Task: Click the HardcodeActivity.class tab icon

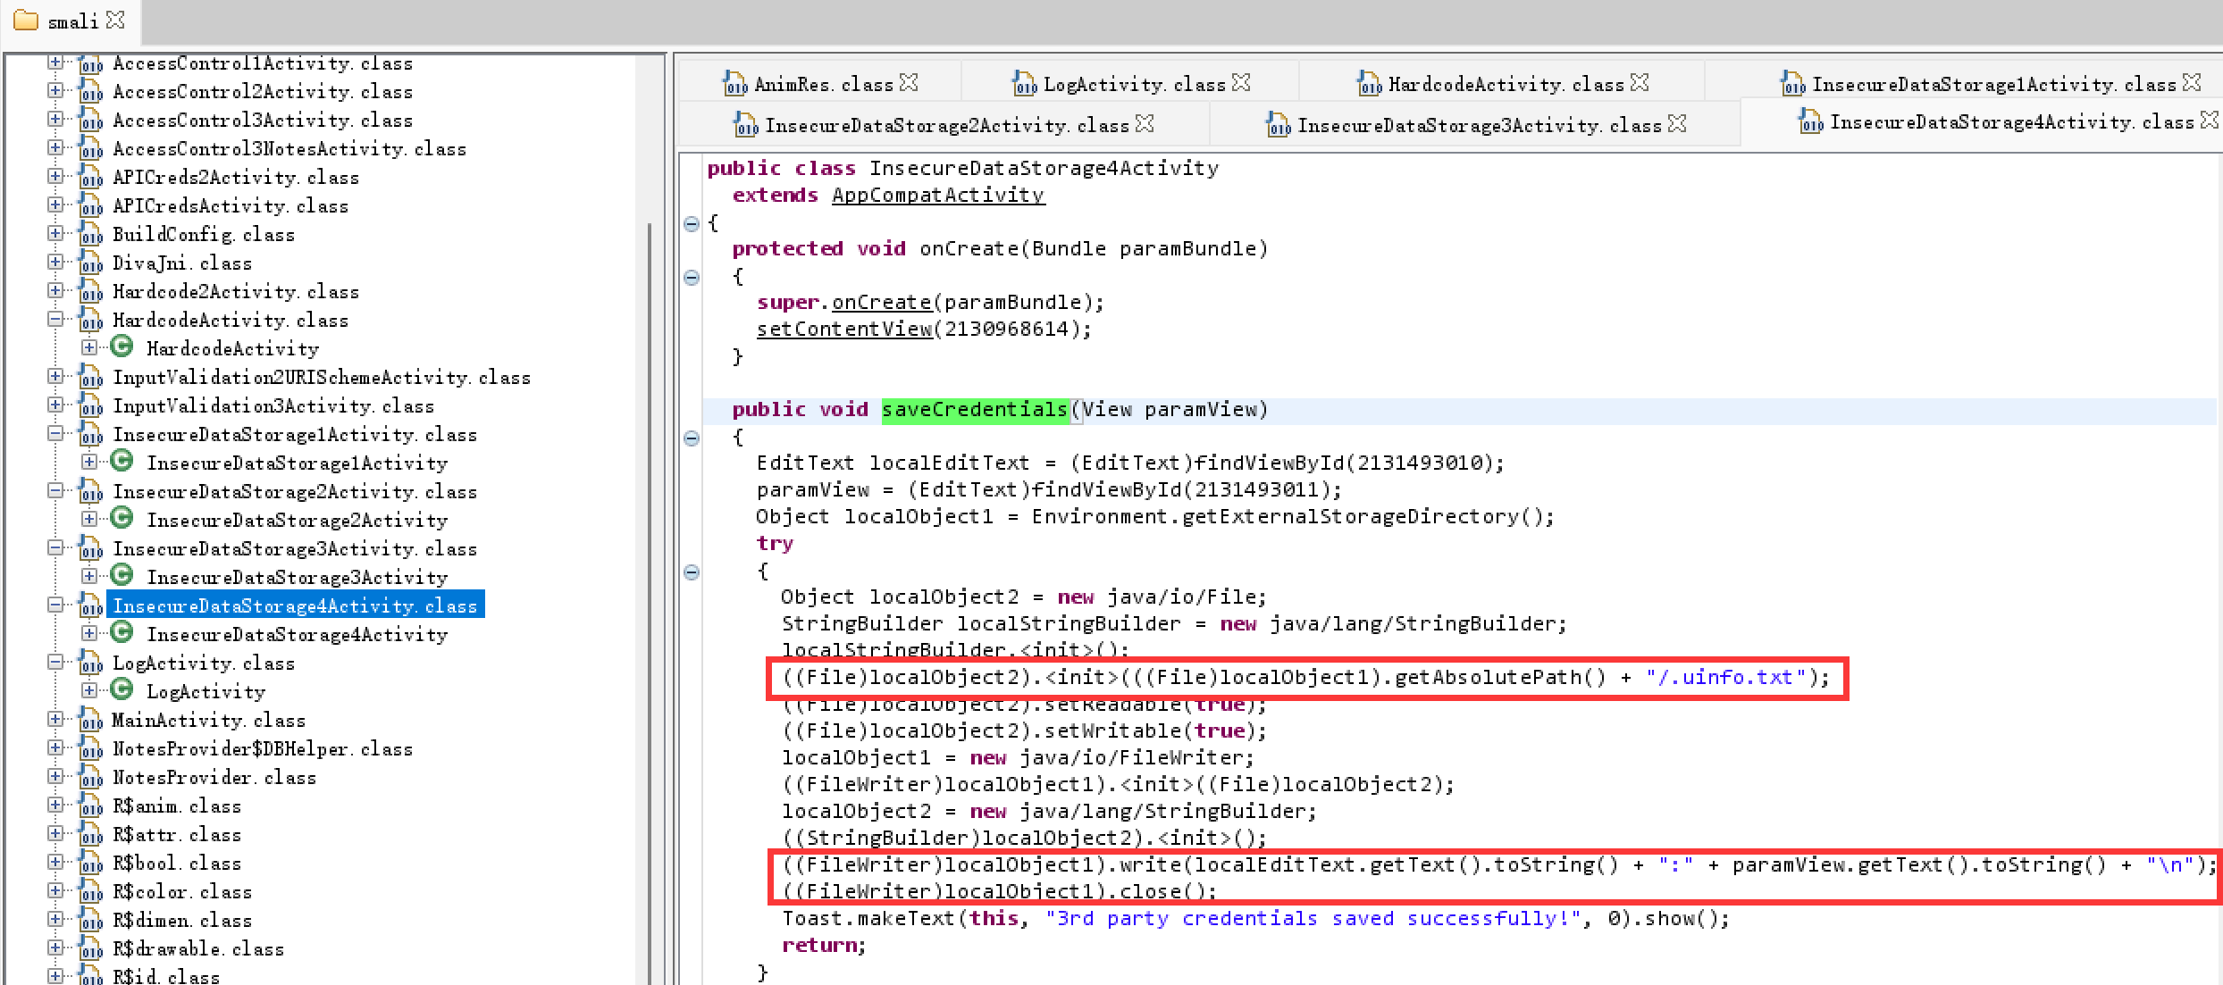Action: (x=1370, y=83)
